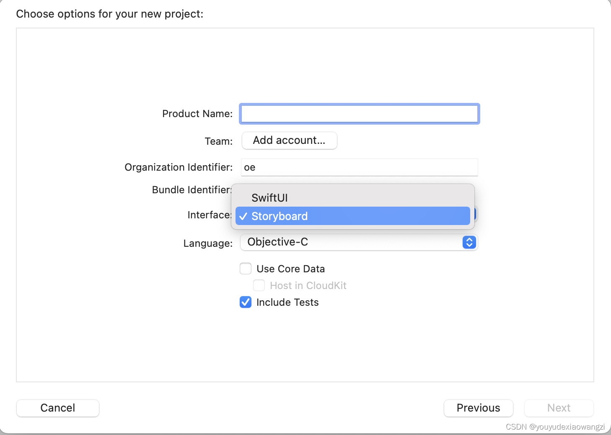
Task: Uncheck the Include Tests checkbox
Action: (x=246, y=302)
